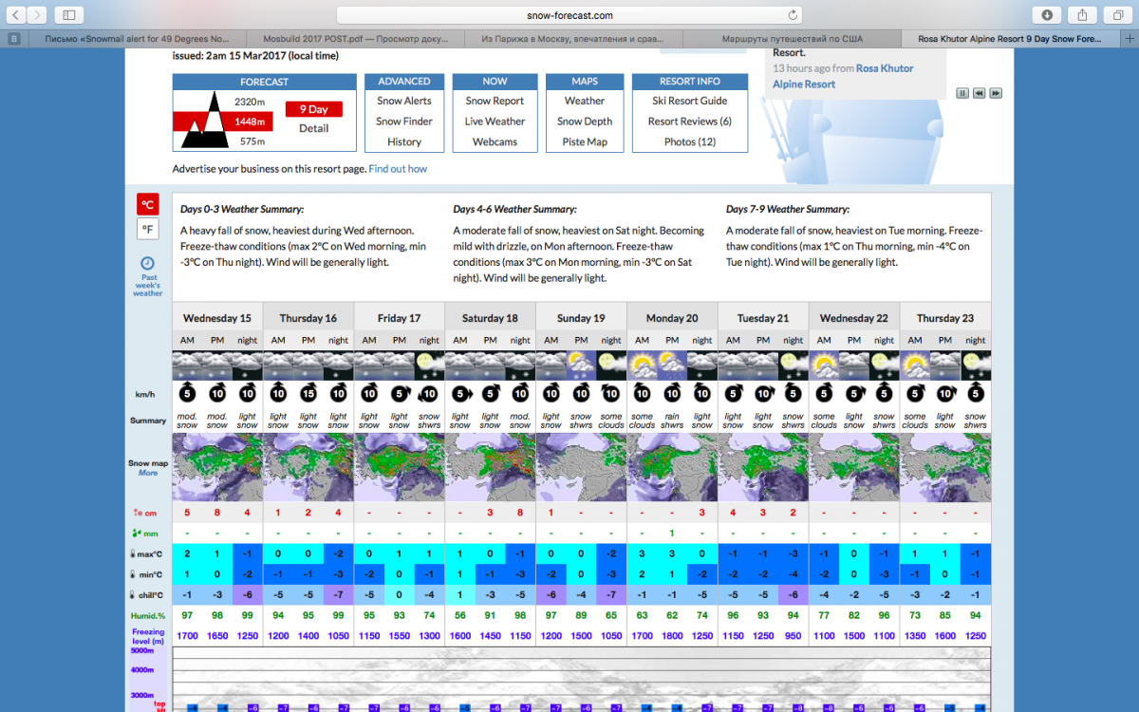Select the 575m base elevation forecast
Viewport: 1139px width, 712px height.
252,141
